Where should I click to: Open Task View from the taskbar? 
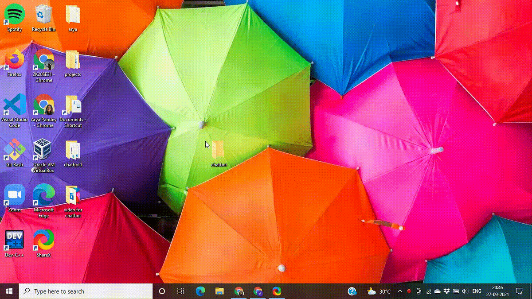pos(180,291)
